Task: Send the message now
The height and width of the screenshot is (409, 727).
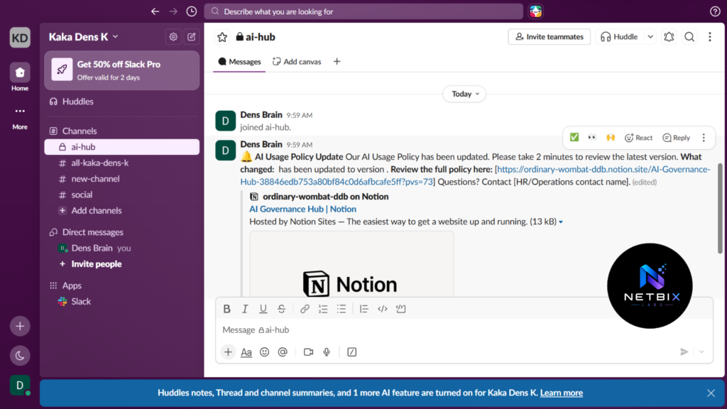Action: [x=684, y=352]
